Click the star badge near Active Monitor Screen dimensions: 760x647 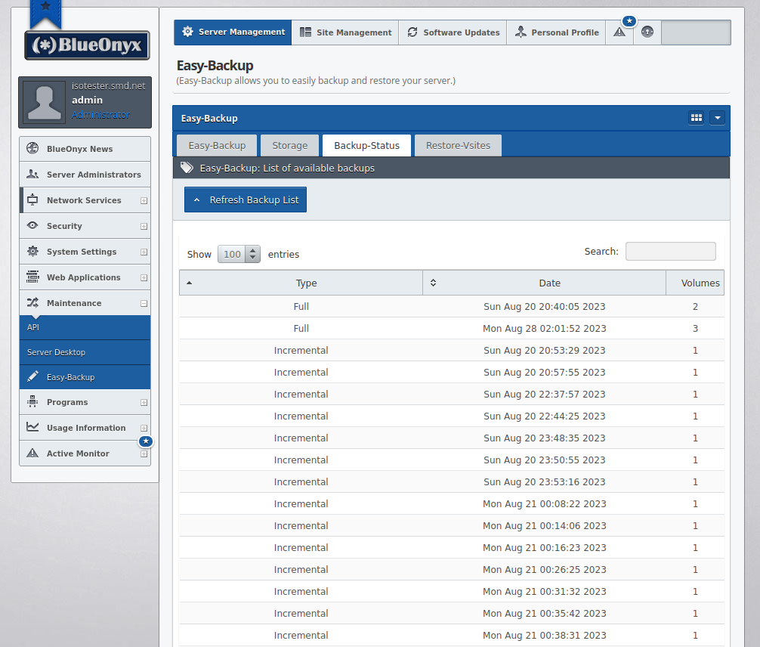point(146,441)
